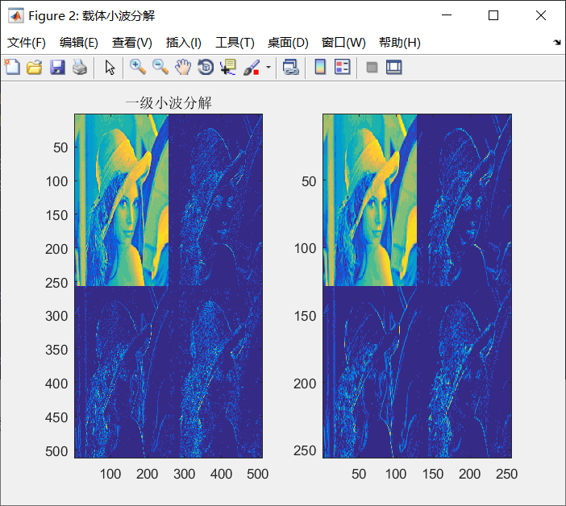The height and width of the screenshot is (506, 566).
Task: Click the right plot's wavelet image
Action: coord(418,286)
